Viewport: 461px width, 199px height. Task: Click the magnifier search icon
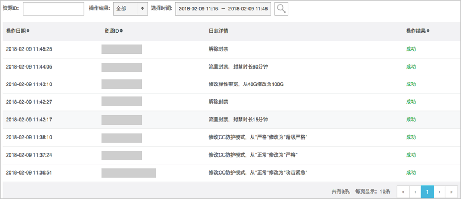[x=281, y=9]
